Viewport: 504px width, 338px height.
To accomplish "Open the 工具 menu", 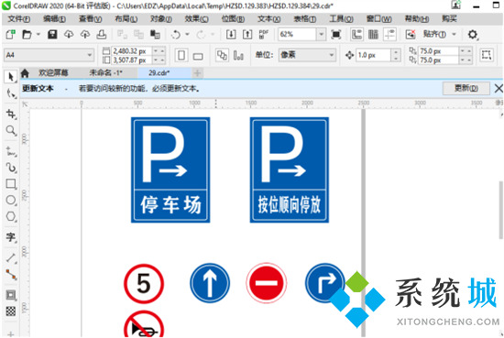I will click(x=341, y=19).
